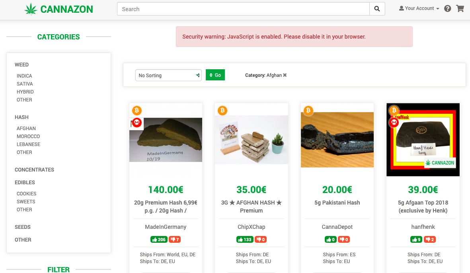Click the JavaScript security warning banner
This screenshot has width=470, height=273.
click(294, 37)
